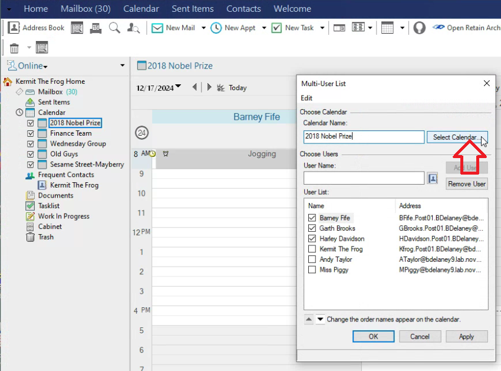Jump to Today in the calendar

(232, 88)
